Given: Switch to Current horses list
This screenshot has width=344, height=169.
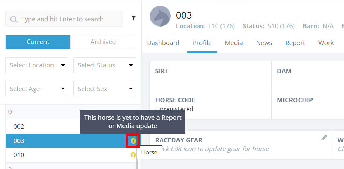Looking at the screenshot, I should [x=38, y=42].
